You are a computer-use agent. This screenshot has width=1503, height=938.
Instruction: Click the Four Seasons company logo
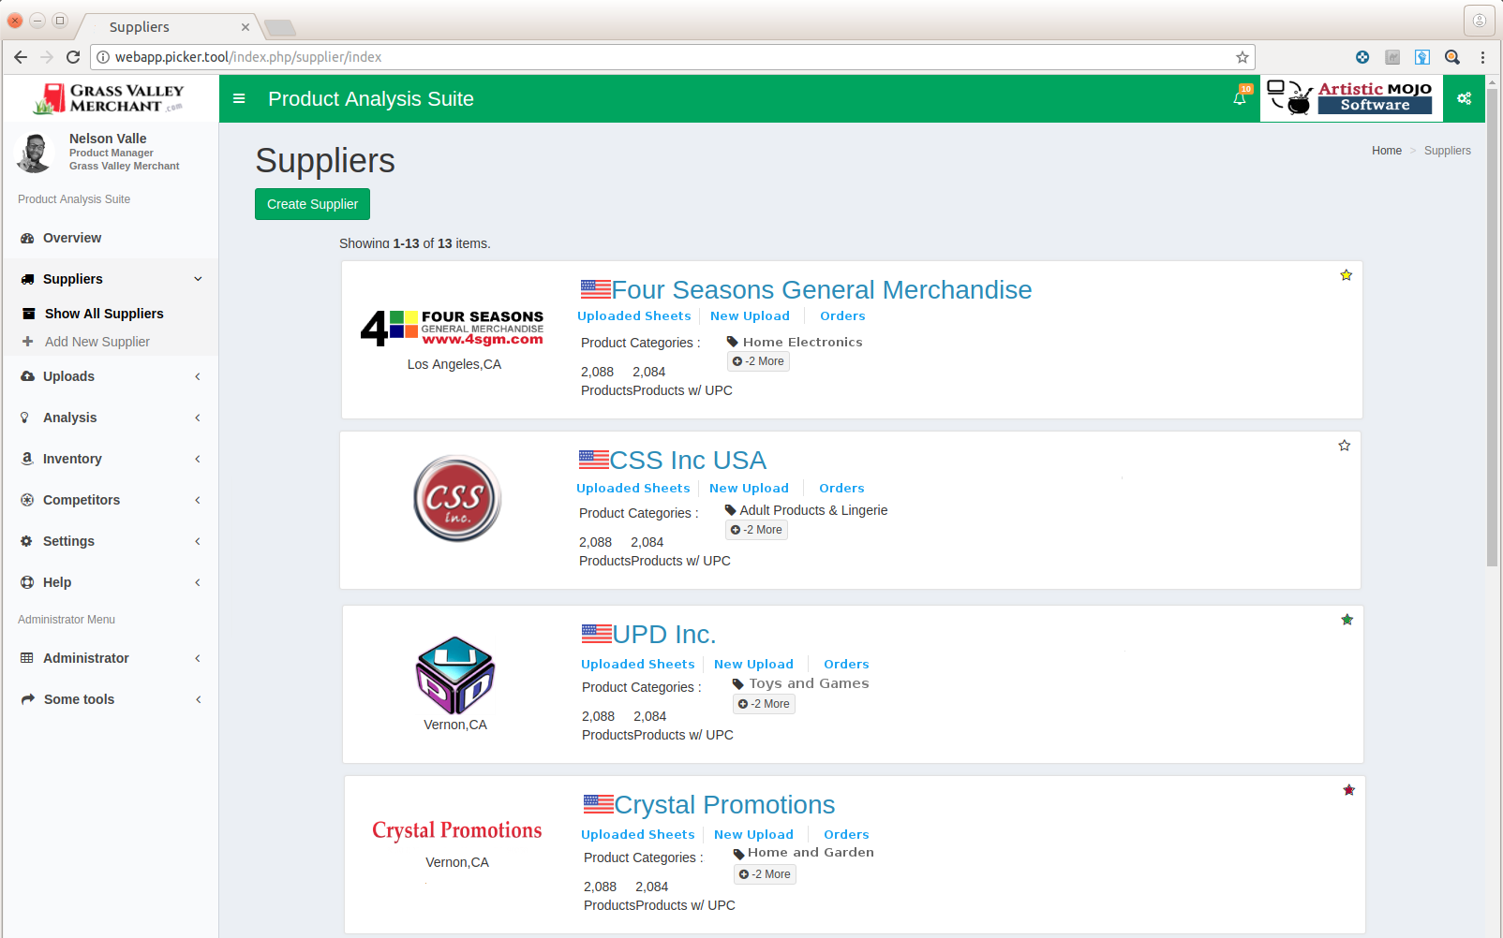(453, 329)
